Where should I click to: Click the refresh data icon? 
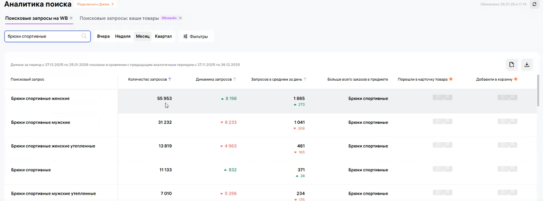click(535, 4)
